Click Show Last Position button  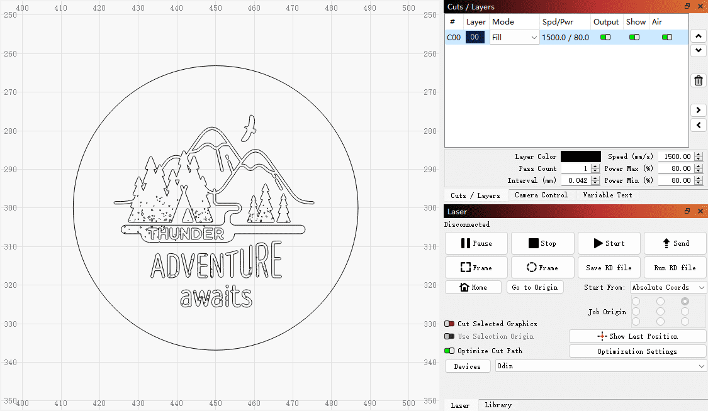click(638, 336)
